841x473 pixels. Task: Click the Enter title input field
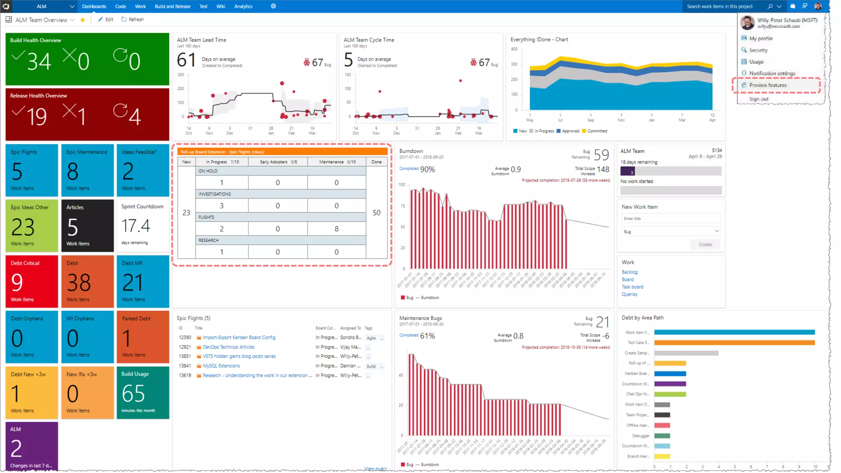pyautogui.click(x=671, y=218)
